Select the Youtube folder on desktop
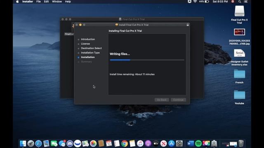264x148 pixels. [239, 95]
